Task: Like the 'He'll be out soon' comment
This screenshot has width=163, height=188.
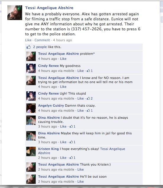Action: coord(81,182)
